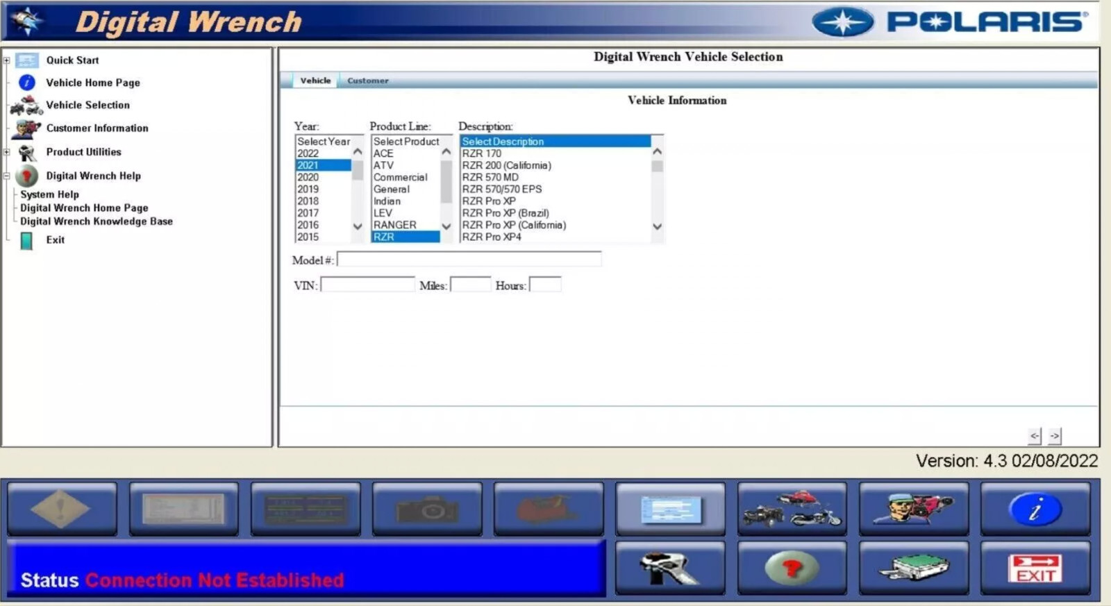
Task: Expand the Quick Start tree node
Action: pyautogui.click(x=6, y=60)
